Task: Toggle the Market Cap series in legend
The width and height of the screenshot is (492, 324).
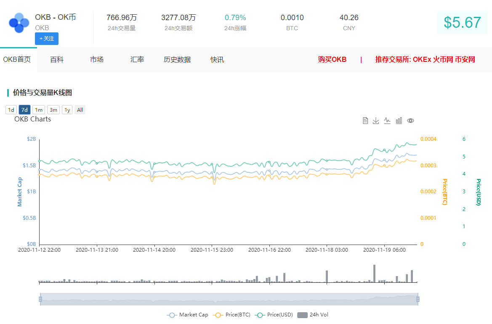Action: coord(187,315)
